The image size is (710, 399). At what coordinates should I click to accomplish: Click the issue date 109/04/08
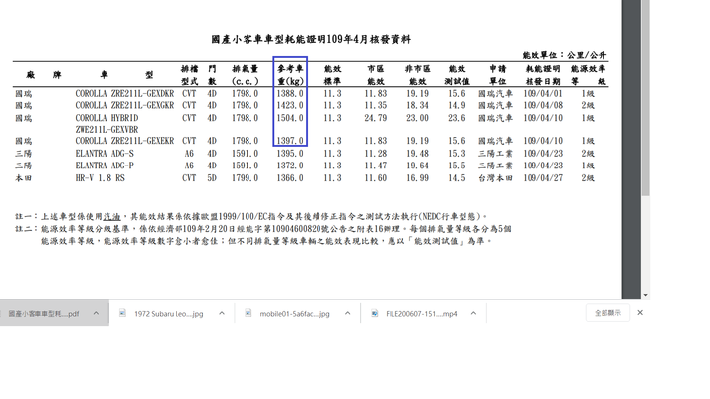pos(543,105)
